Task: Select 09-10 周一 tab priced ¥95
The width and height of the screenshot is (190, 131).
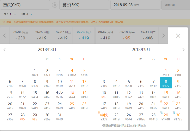Action: [126, 36]
